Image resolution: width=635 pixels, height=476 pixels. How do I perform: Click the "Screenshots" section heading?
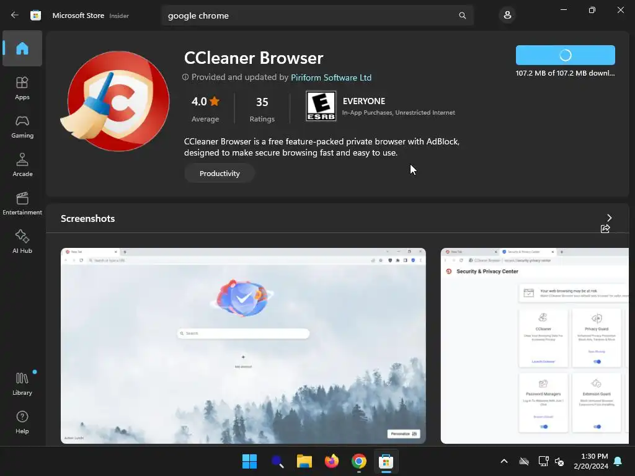tap(88, 219)
